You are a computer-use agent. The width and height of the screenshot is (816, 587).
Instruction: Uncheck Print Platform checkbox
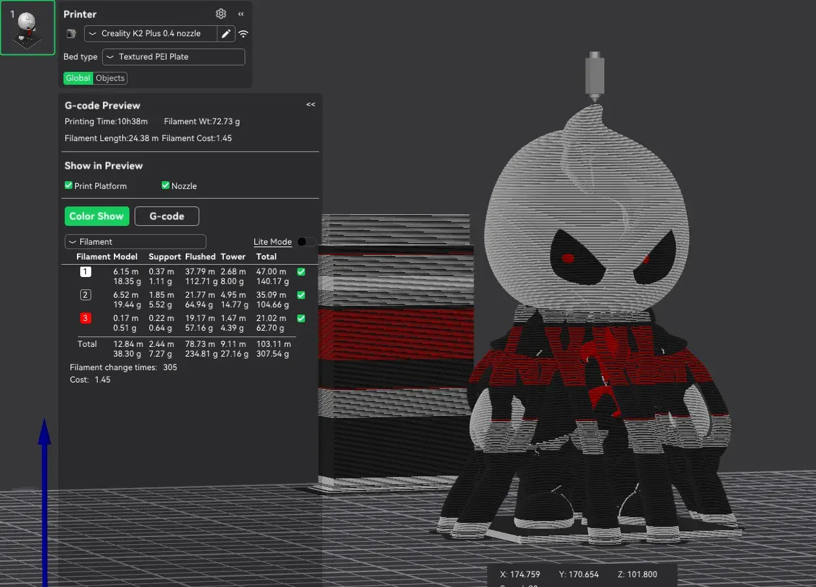pyautogui.click(x=69, y=186)
